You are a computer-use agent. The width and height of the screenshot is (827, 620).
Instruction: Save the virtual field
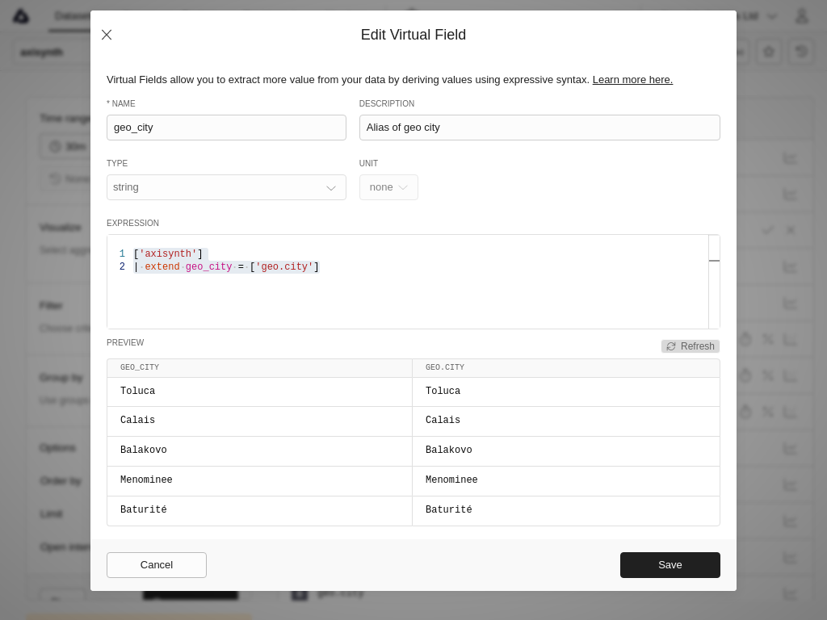[670, 565]
